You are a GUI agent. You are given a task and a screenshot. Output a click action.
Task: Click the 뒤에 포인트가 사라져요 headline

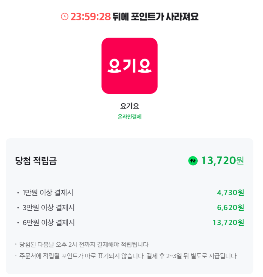click(156, 16)
